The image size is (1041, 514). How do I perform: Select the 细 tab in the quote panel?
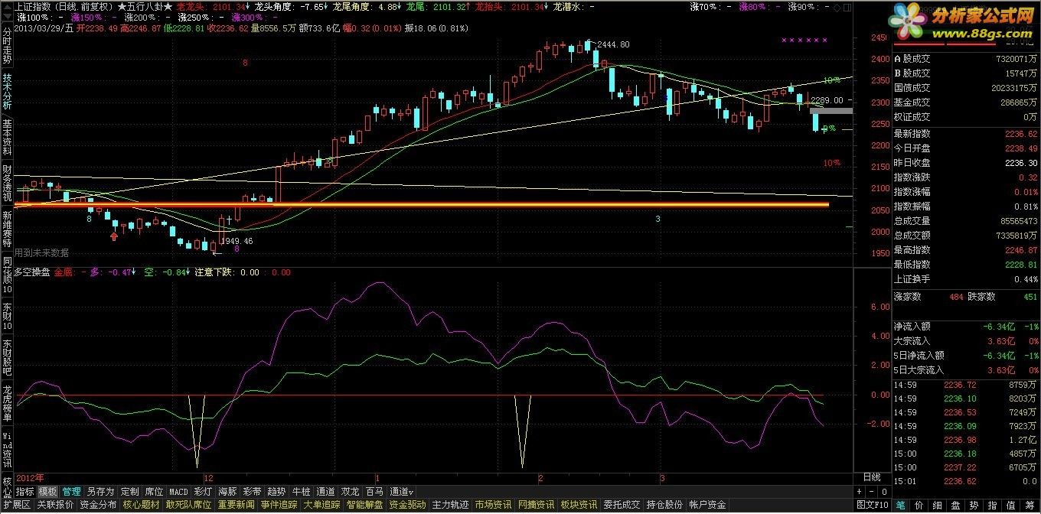pos(938,505)
